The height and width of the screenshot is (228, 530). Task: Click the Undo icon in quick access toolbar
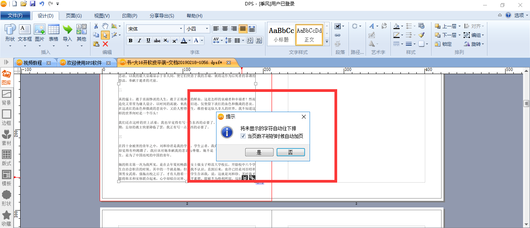tap(42, 4)
